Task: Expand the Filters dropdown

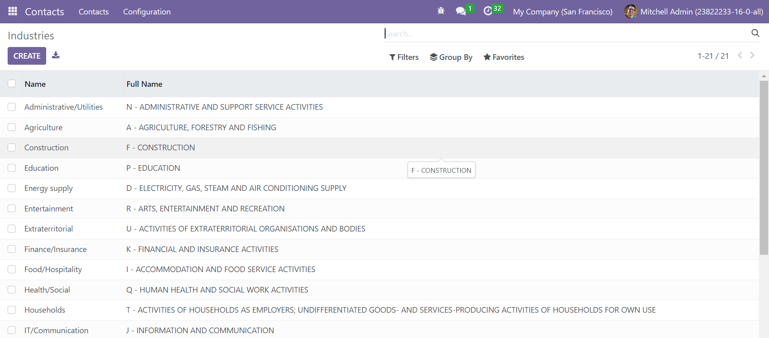Action: click(x=404, y=57)
